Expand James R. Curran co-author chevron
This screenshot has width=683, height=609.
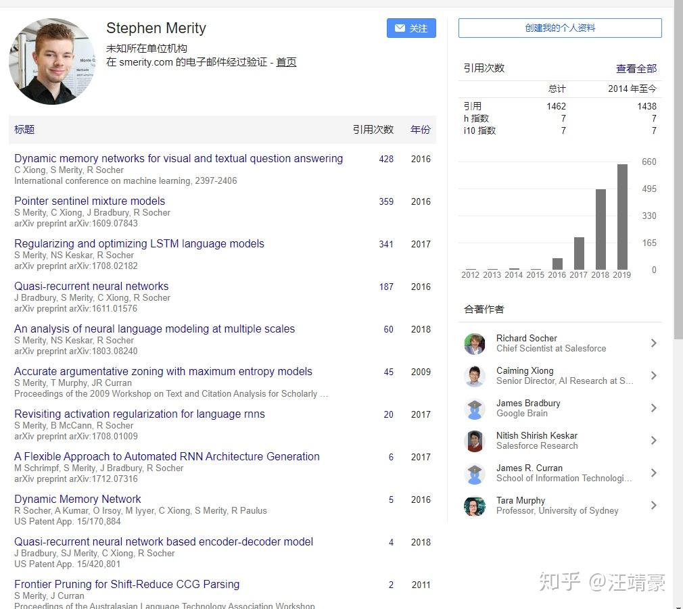click(653, 472)
